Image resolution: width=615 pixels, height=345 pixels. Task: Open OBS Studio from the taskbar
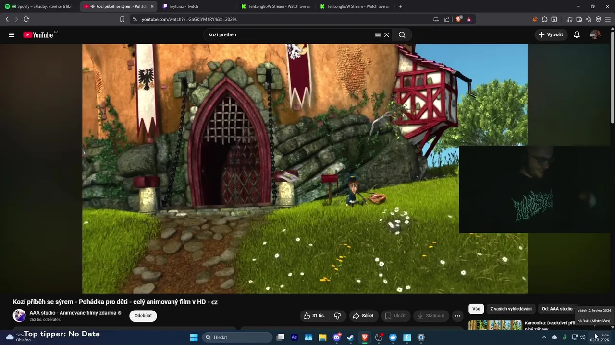(379, 337)
